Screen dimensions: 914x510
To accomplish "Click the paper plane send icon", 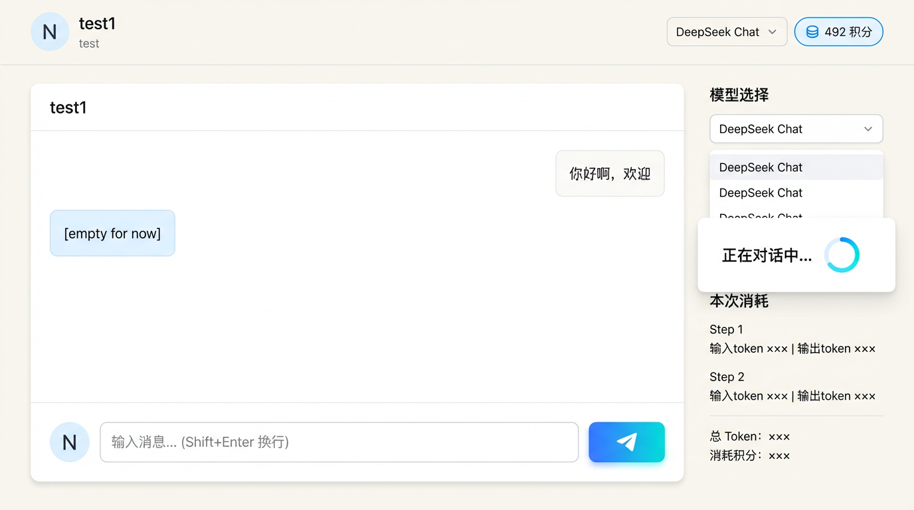I will tap(626, 442).
